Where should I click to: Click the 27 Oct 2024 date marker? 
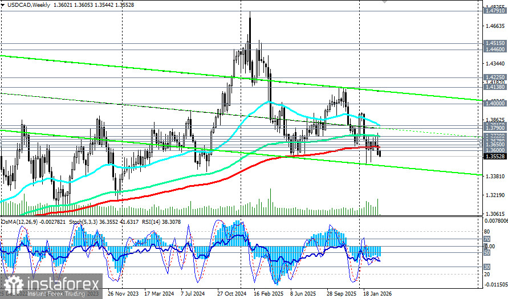232,293
